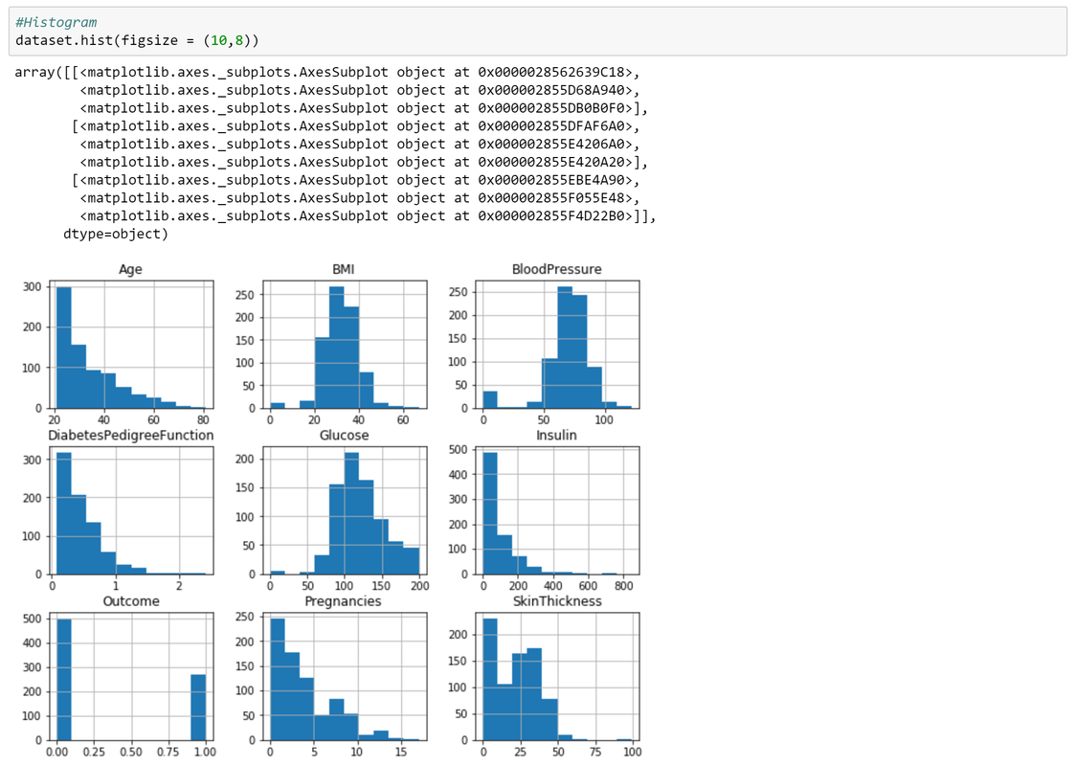Image resolution: width=1075 pixels, height=766 pixels.
Task: Click output line ending 0x0000028562639C18
Action: pyautogui.click(x=327, y=72)
